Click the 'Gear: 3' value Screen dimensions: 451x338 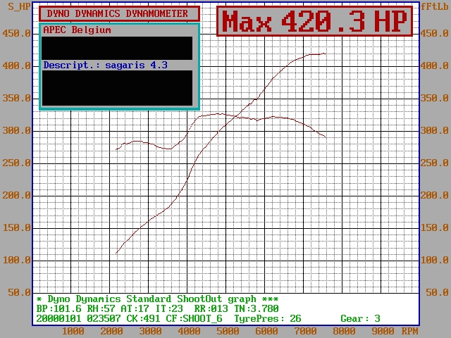tap(360, 319)
